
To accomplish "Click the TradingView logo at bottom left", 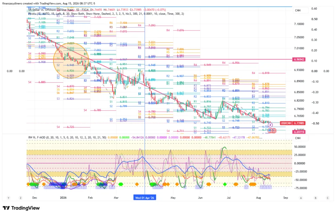I will pos(21,208).
